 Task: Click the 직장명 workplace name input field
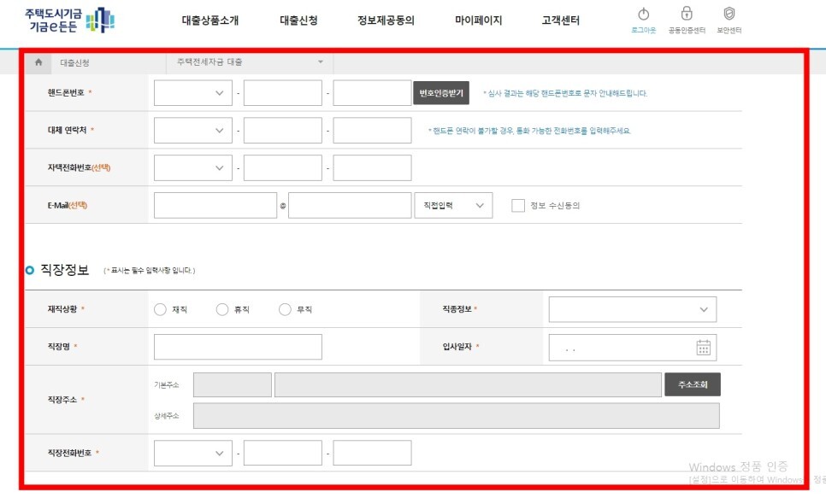click(236, 346)
